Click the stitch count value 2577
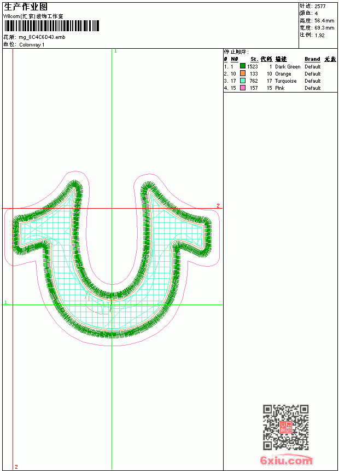This screenshot has width=339, height=471. click(320, 7)
